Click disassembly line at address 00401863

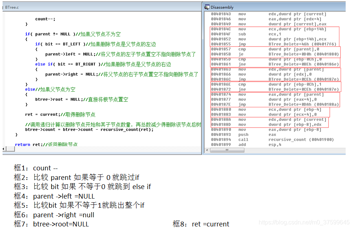pos(268,69)
